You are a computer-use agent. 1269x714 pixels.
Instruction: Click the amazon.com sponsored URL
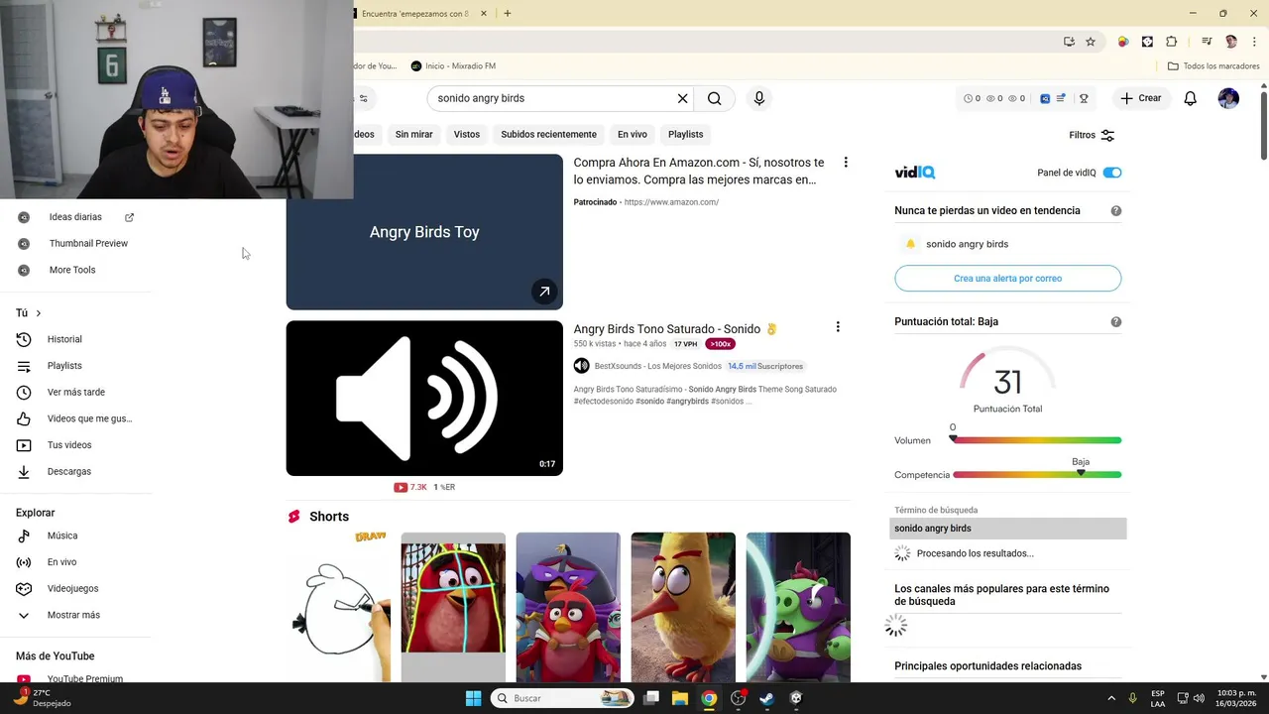671,202
